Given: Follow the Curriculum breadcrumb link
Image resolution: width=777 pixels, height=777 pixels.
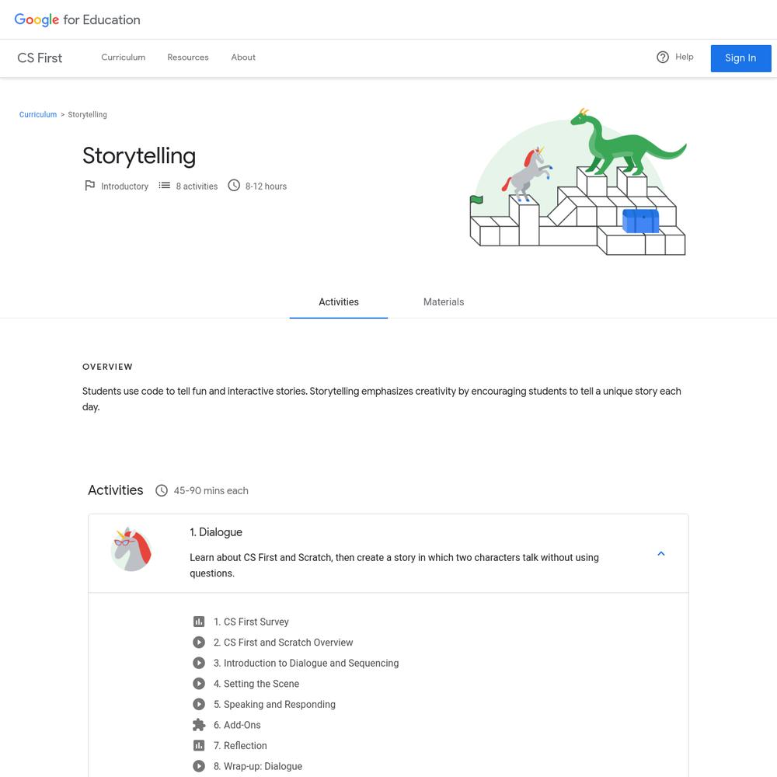Looking at the screenshot, I should (x=38, y=114).
